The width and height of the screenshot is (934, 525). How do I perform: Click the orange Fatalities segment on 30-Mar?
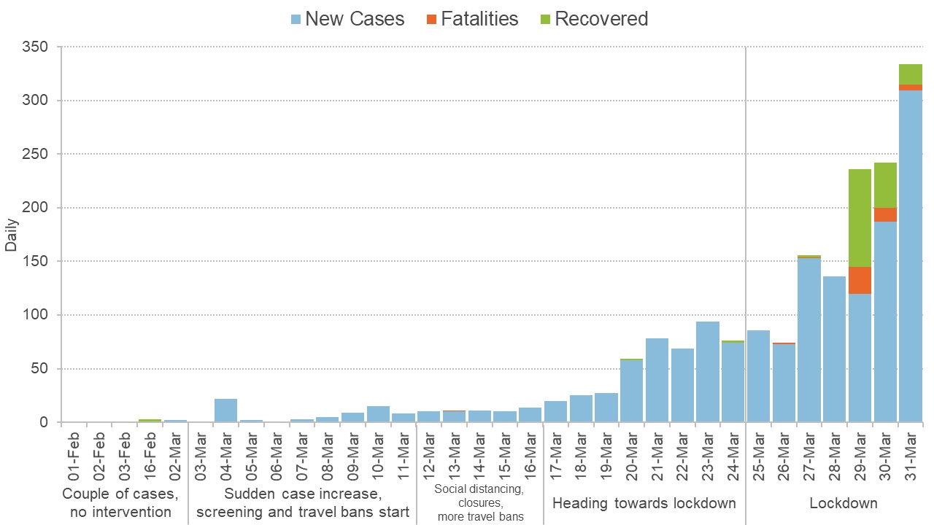885,214
